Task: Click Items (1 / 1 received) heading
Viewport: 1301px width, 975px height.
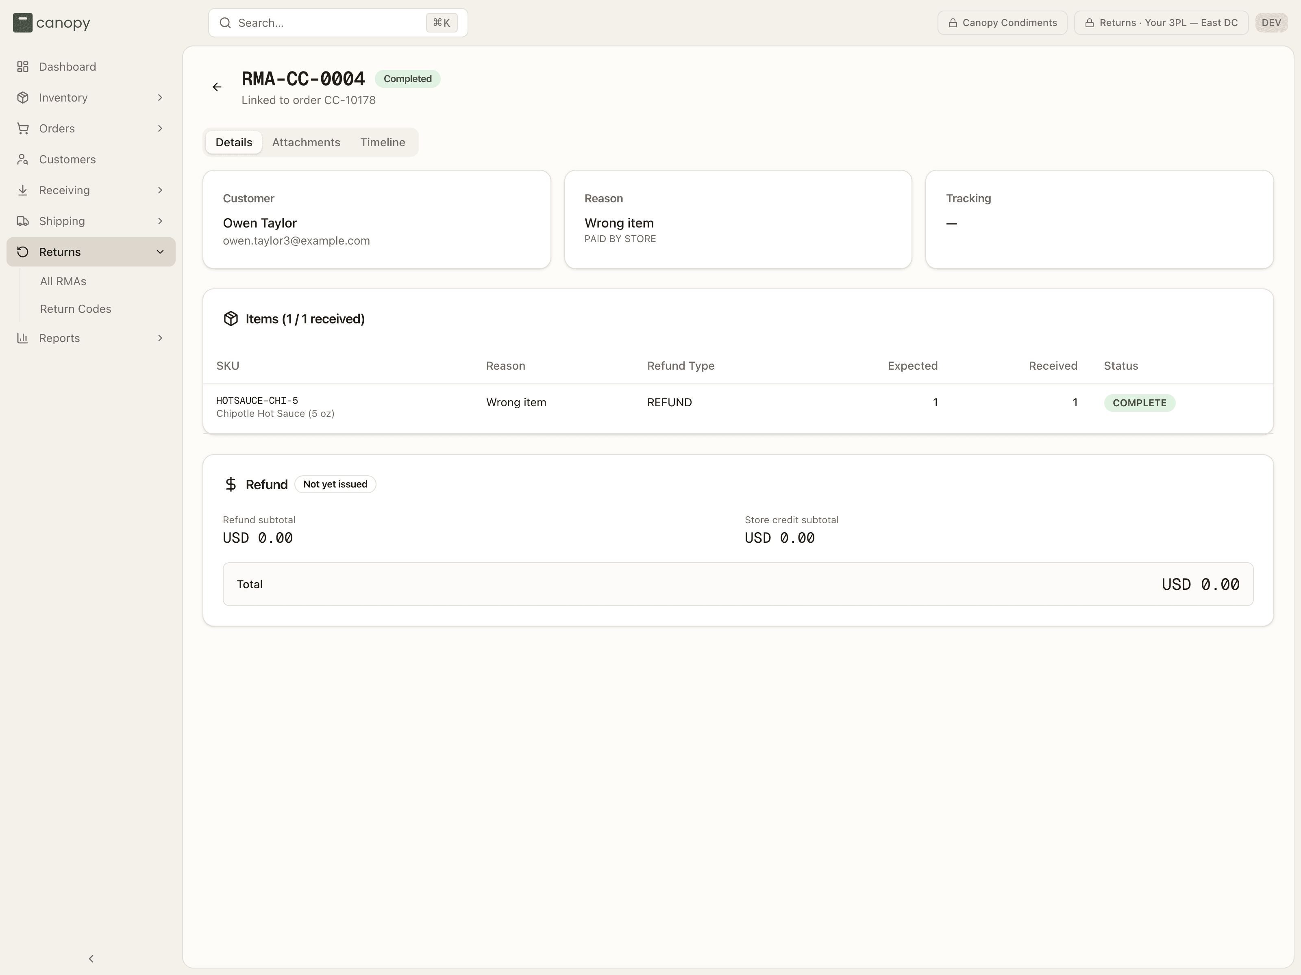Action: click(x=305, y=319)
